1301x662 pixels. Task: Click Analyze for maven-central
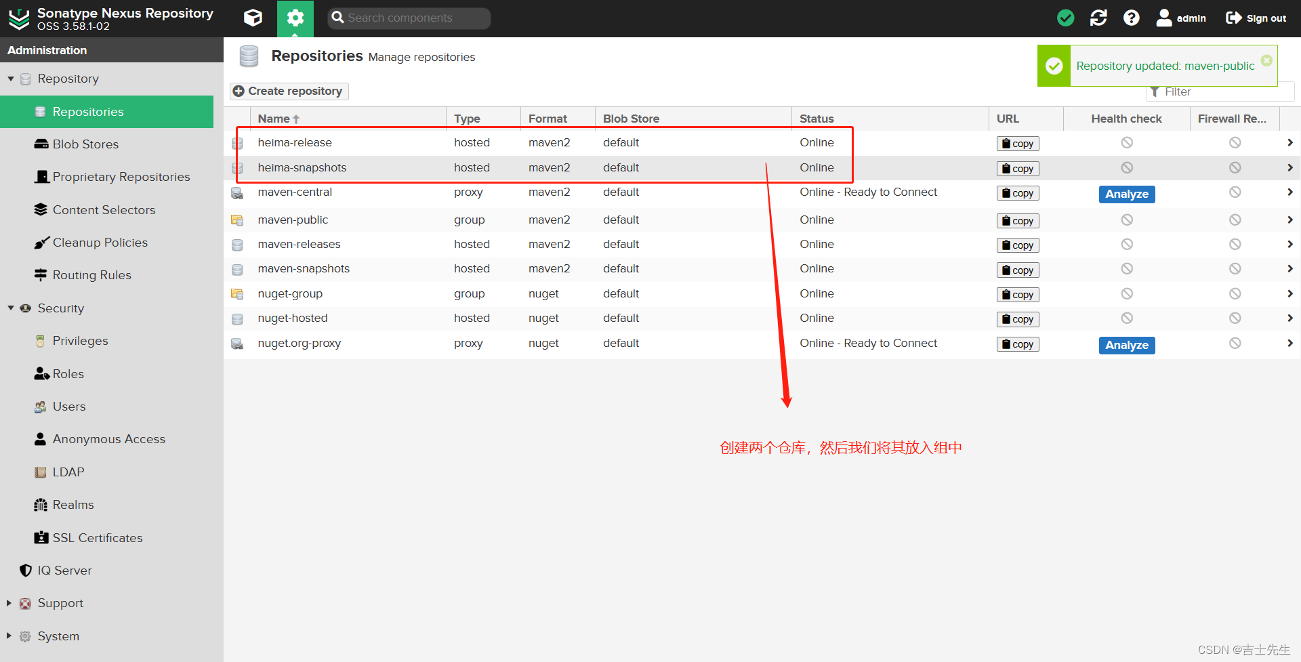click(x=1127, y=194)
